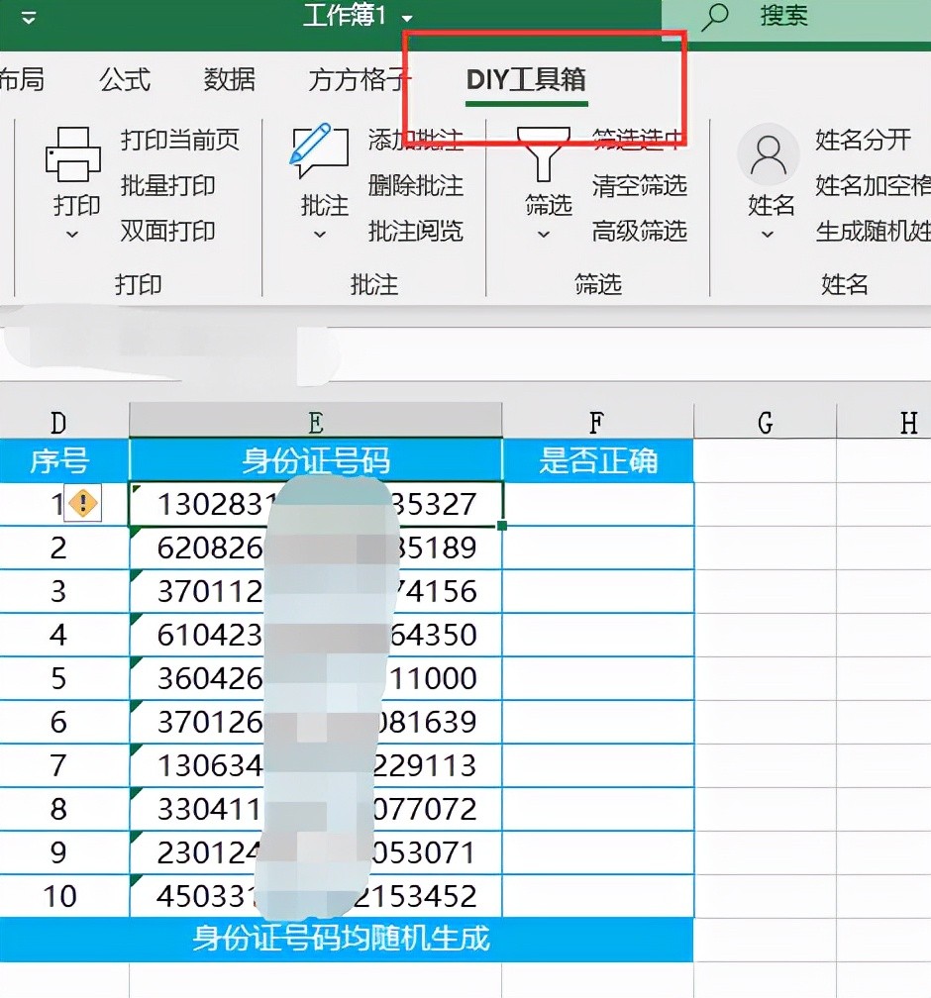Click the yellow error warning icon
The width and height of the screenshot is (931, 998).
83,504
